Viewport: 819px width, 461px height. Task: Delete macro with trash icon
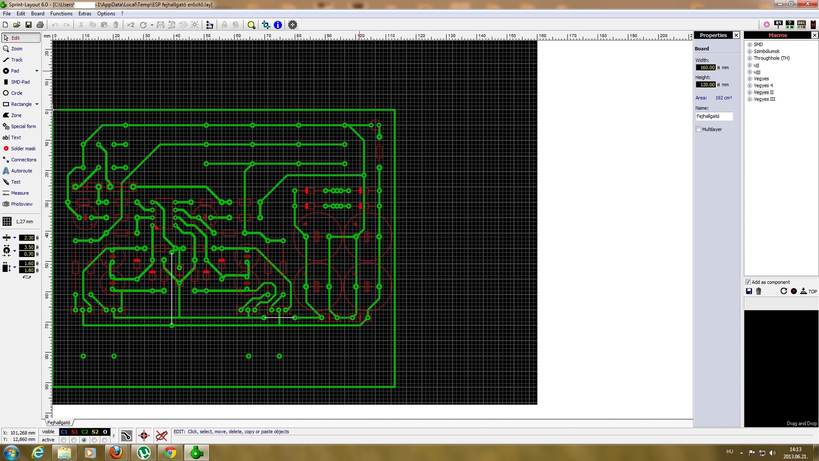(x=759, y=291)
